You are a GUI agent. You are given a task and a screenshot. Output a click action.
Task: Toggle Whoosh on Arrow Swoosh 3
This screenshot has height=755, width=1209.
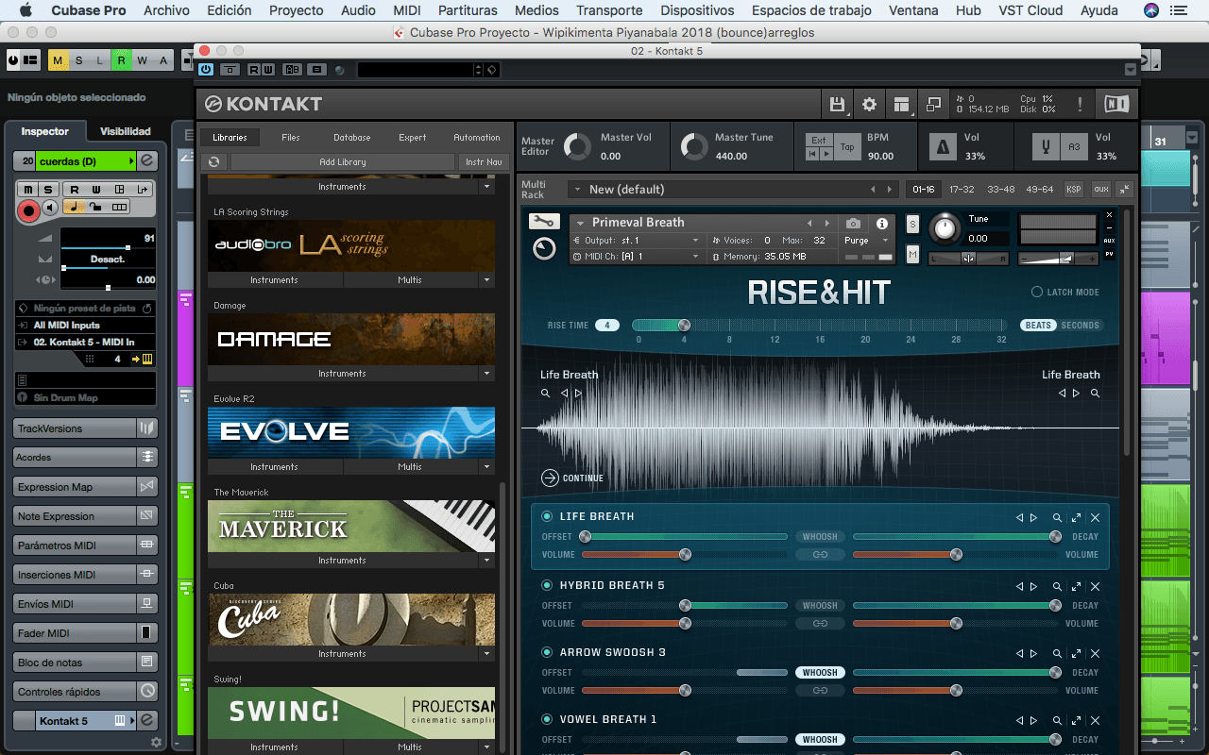[820, 673]
